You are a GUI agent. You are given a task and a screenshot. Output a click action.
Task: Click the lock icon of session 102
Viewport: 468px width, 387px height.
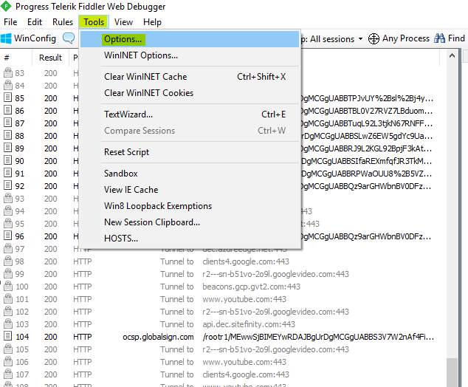point(8,311)
